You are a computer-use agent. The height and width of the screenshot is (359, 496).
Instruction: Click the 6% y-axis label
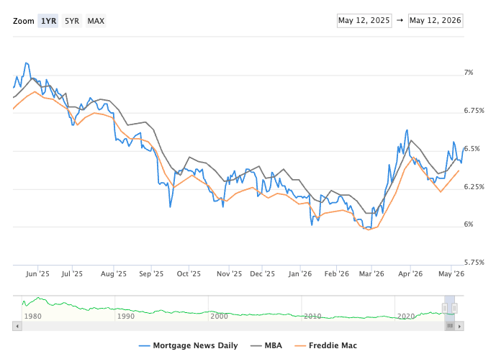469,224
